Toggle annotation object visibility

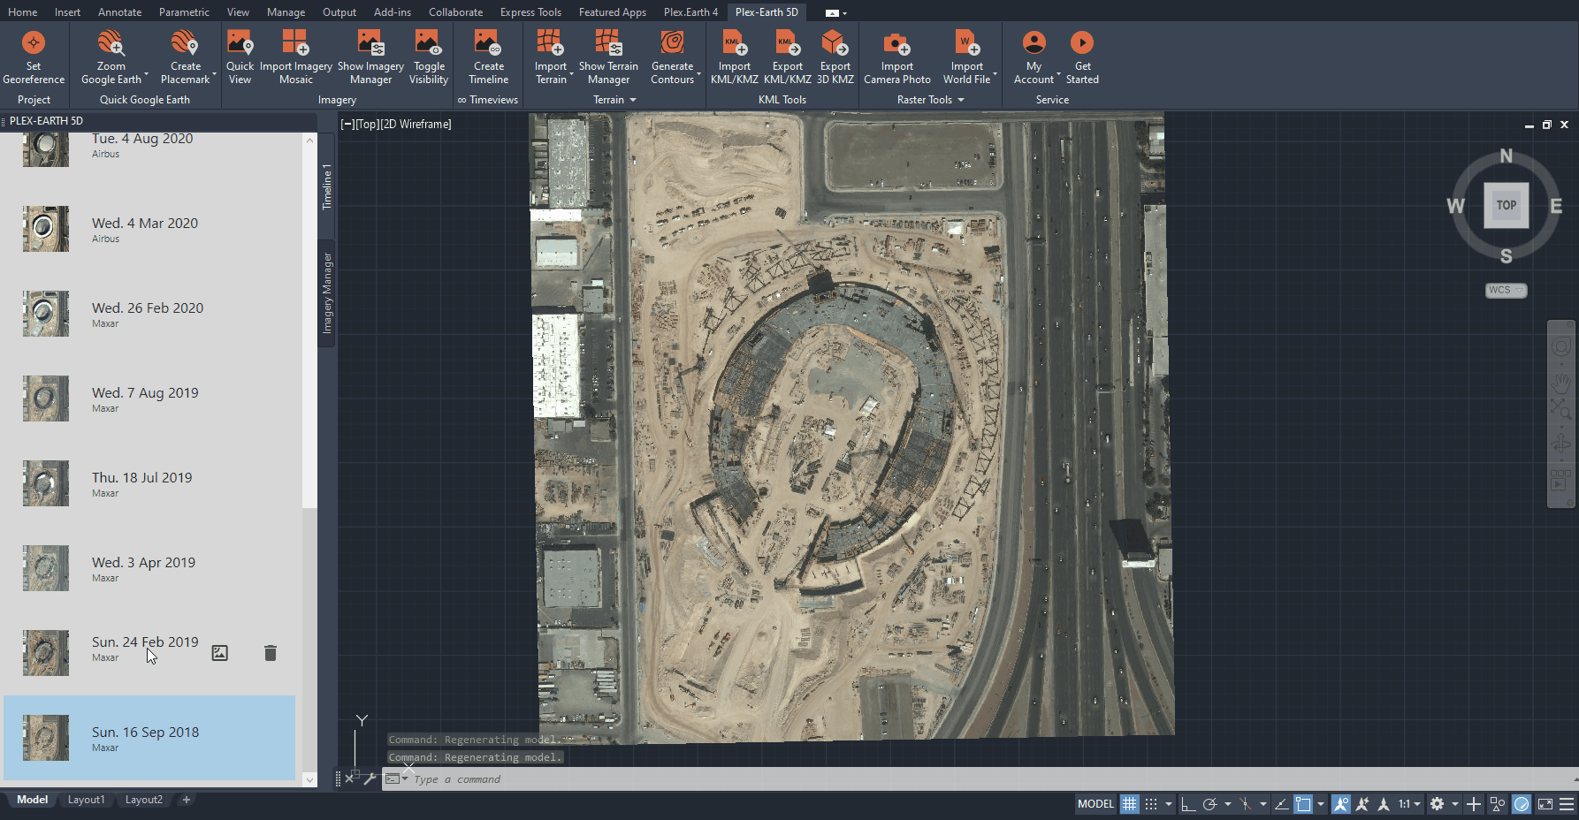tap(1341, 804)
